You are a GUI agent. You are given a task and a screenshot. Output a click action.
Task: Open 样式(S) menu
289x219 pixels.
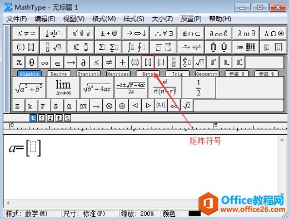(134, 19)
